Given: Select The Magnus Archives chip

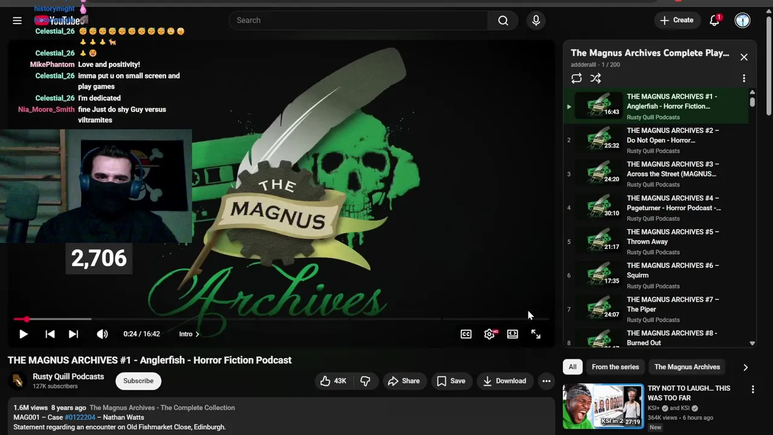Looking at the screenshot, I should (687, 367).
